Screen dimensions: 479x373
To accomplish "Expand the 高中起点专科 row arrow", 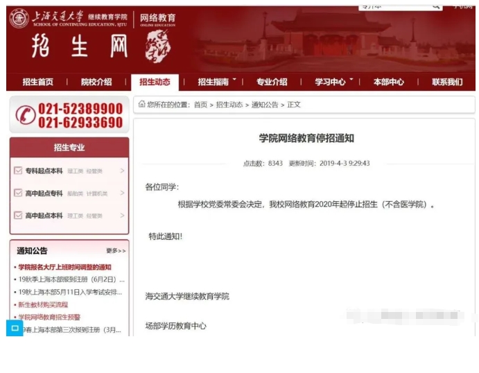I will tap(122, 193).
